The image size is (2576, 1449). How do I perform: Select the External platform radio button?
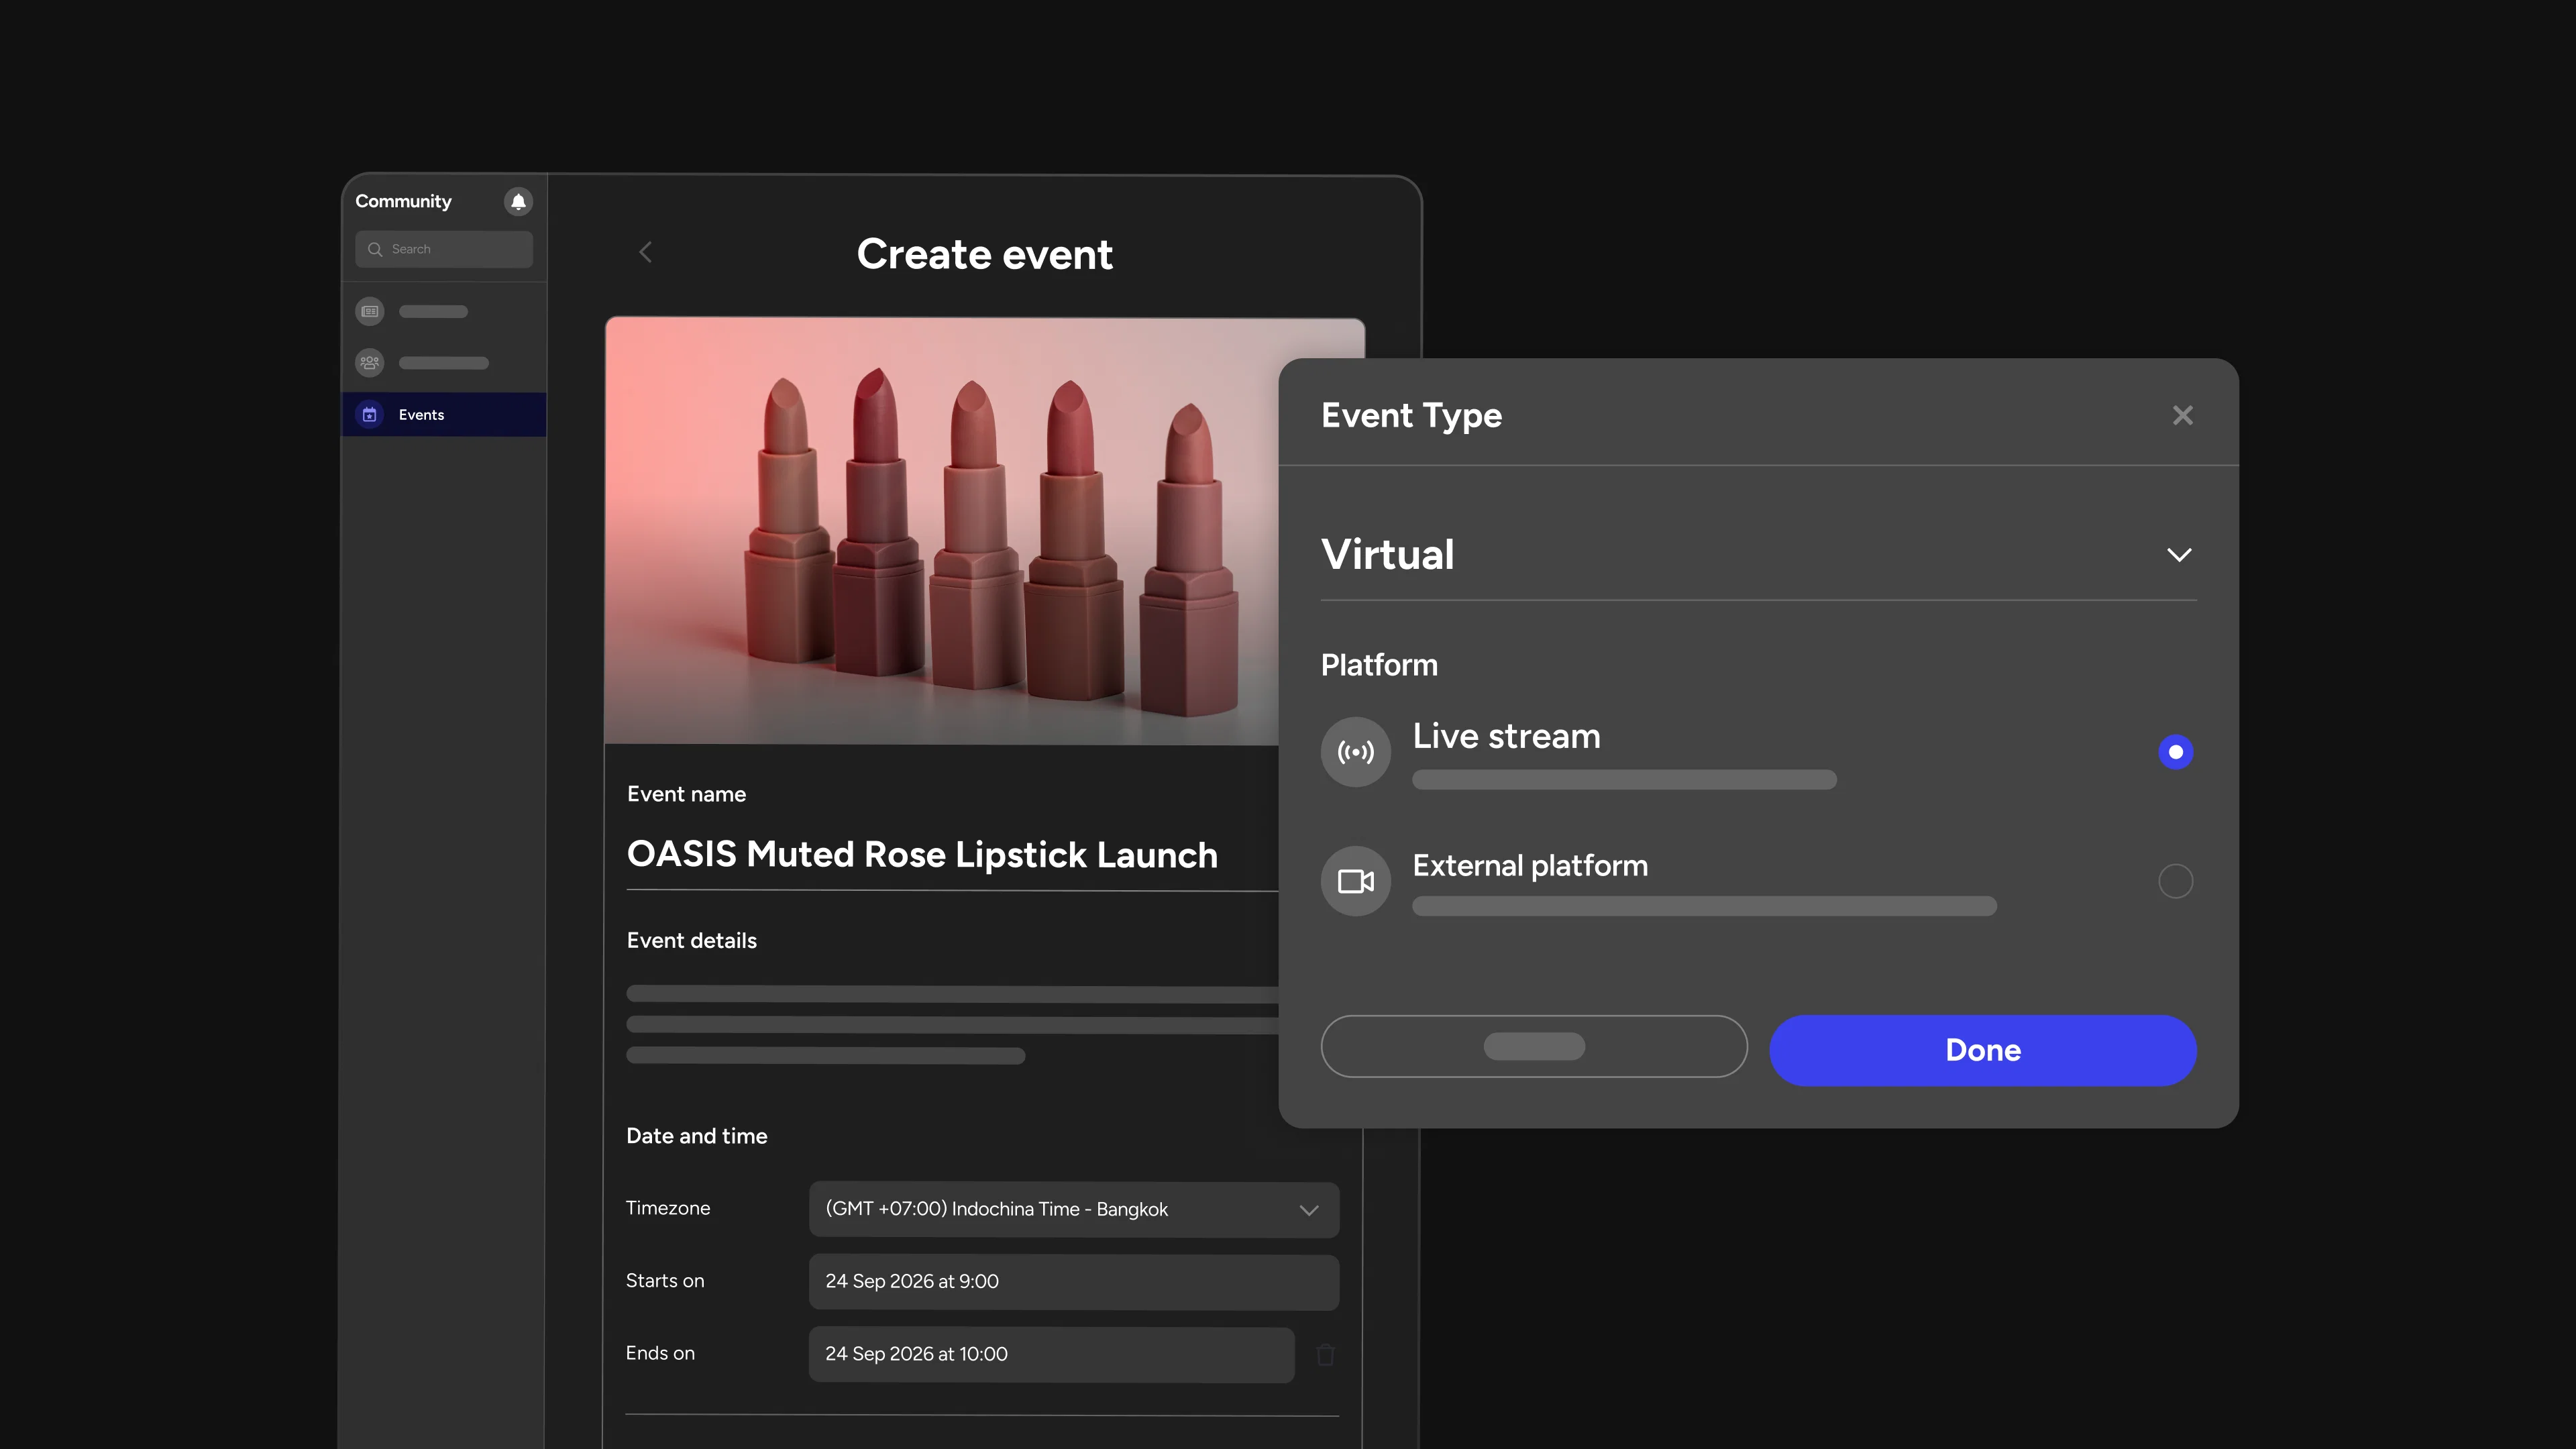coord(2175,881)
